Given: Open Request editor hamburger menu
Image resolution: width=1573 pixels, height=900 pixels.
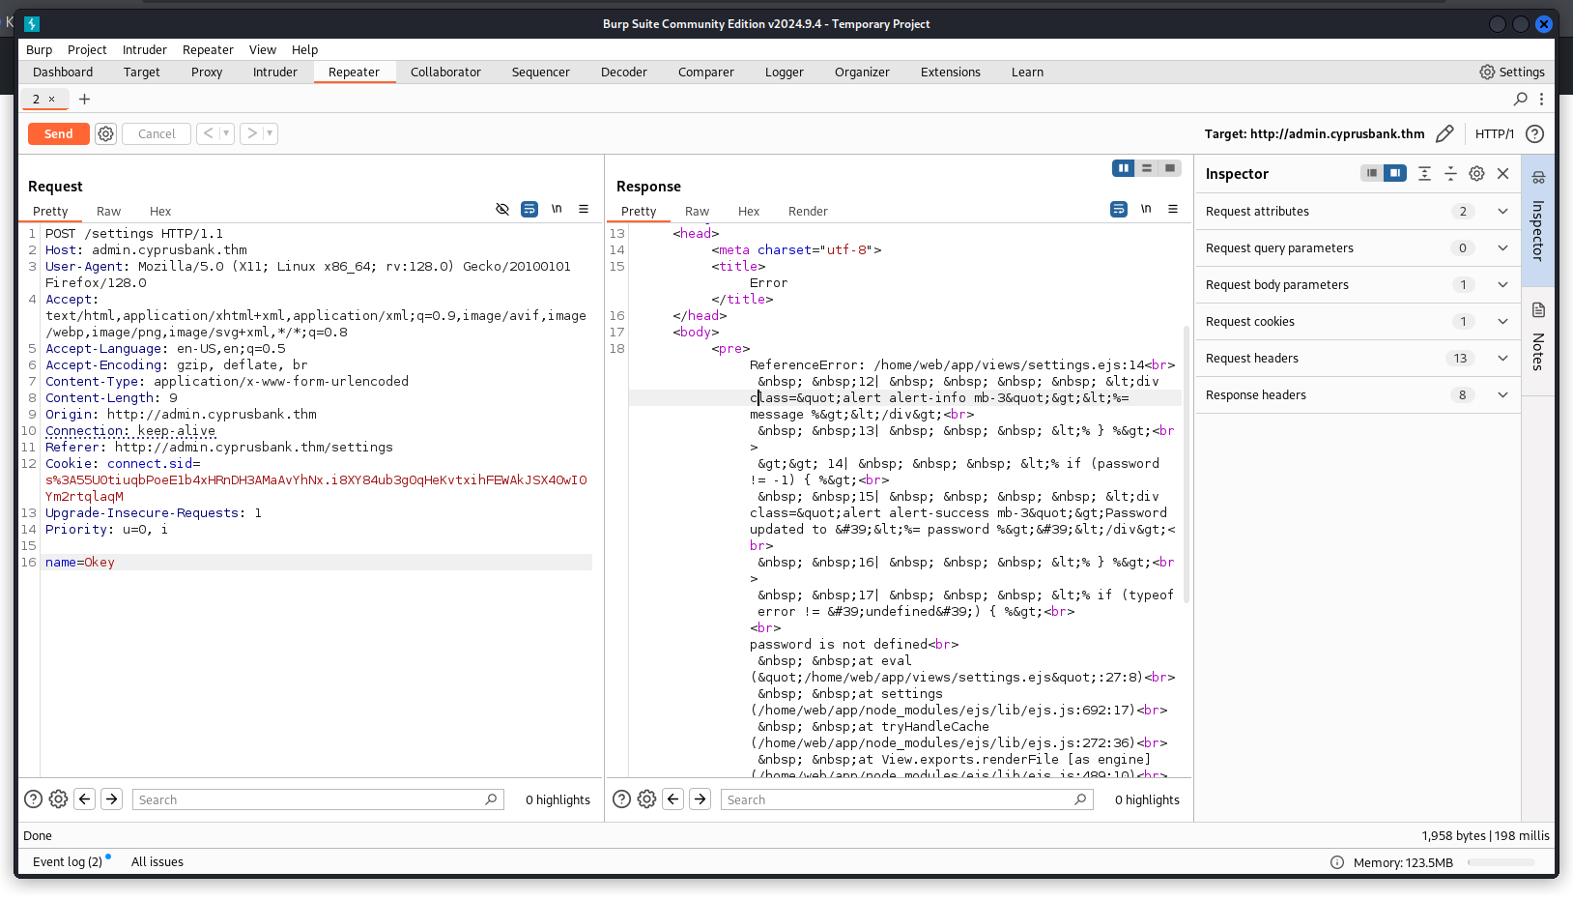Looking at the screenshot, I should [584, 209].
